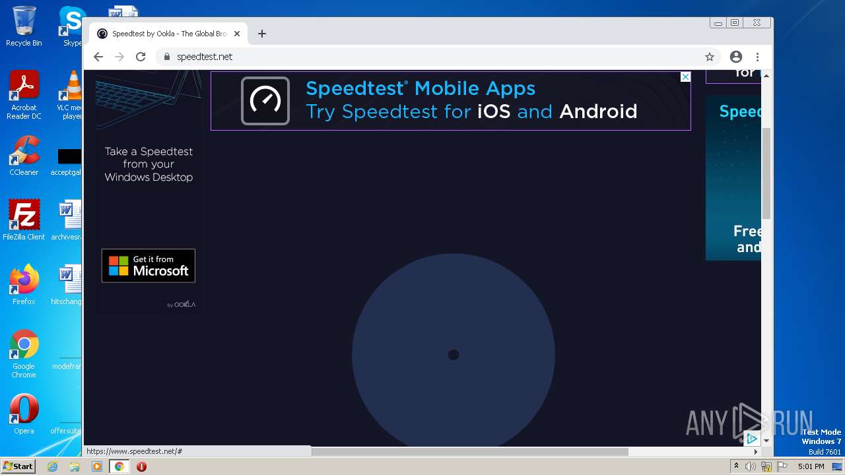The height and width of the screenshot is (475, 845).
Task: Close the Speedtest by Ookla tab
Action: point(237,34)
